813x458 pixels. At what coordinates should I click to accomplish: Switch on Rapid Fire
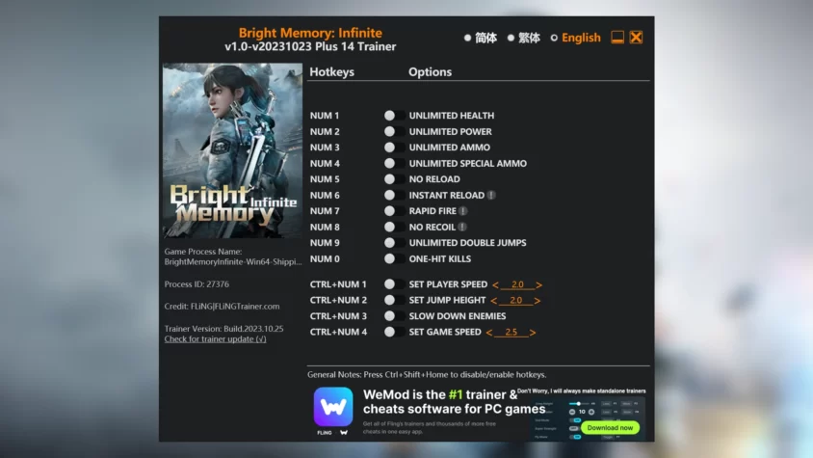pos(394,211)
